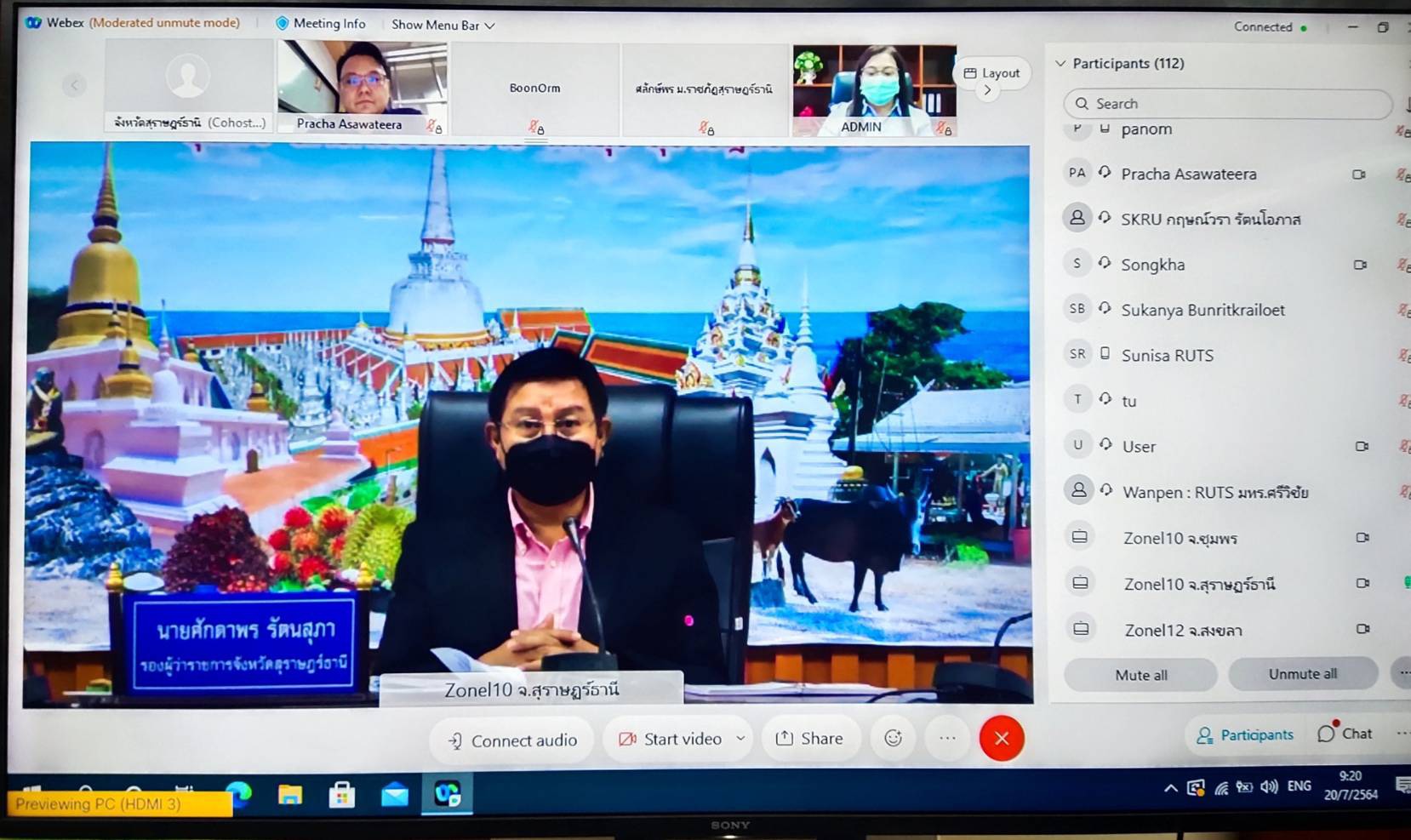Click camera icon beside User

(1362, 446)
